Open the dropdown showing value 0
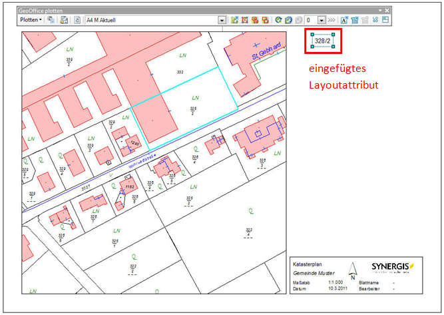444x315 pixels. [321, 20]
